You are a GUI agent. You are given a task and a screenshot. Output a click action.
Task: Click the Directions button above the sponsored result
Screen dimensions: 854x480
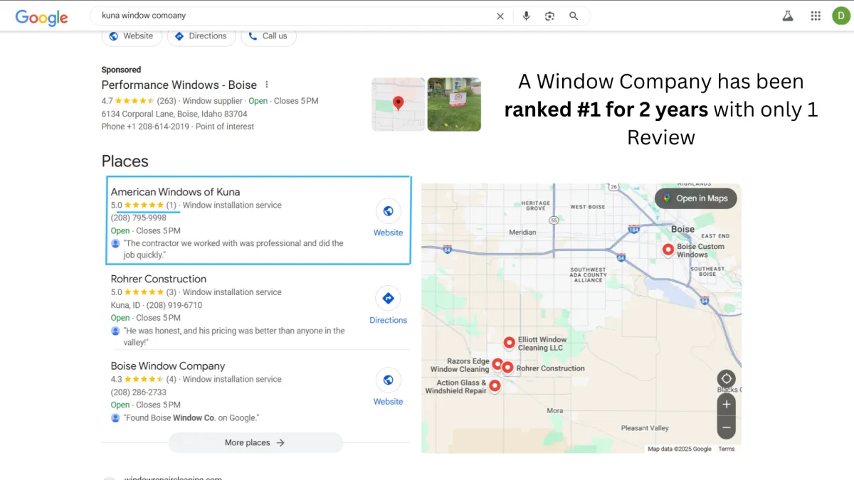click(201, 36)
